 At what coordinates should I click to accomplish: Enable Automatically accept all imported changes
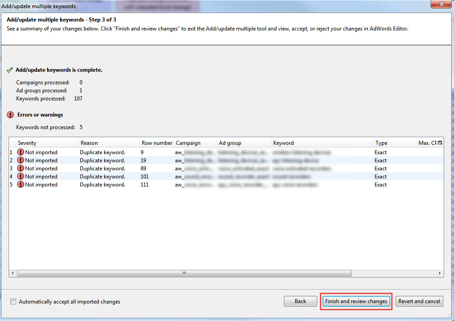(x=13, y=302)
